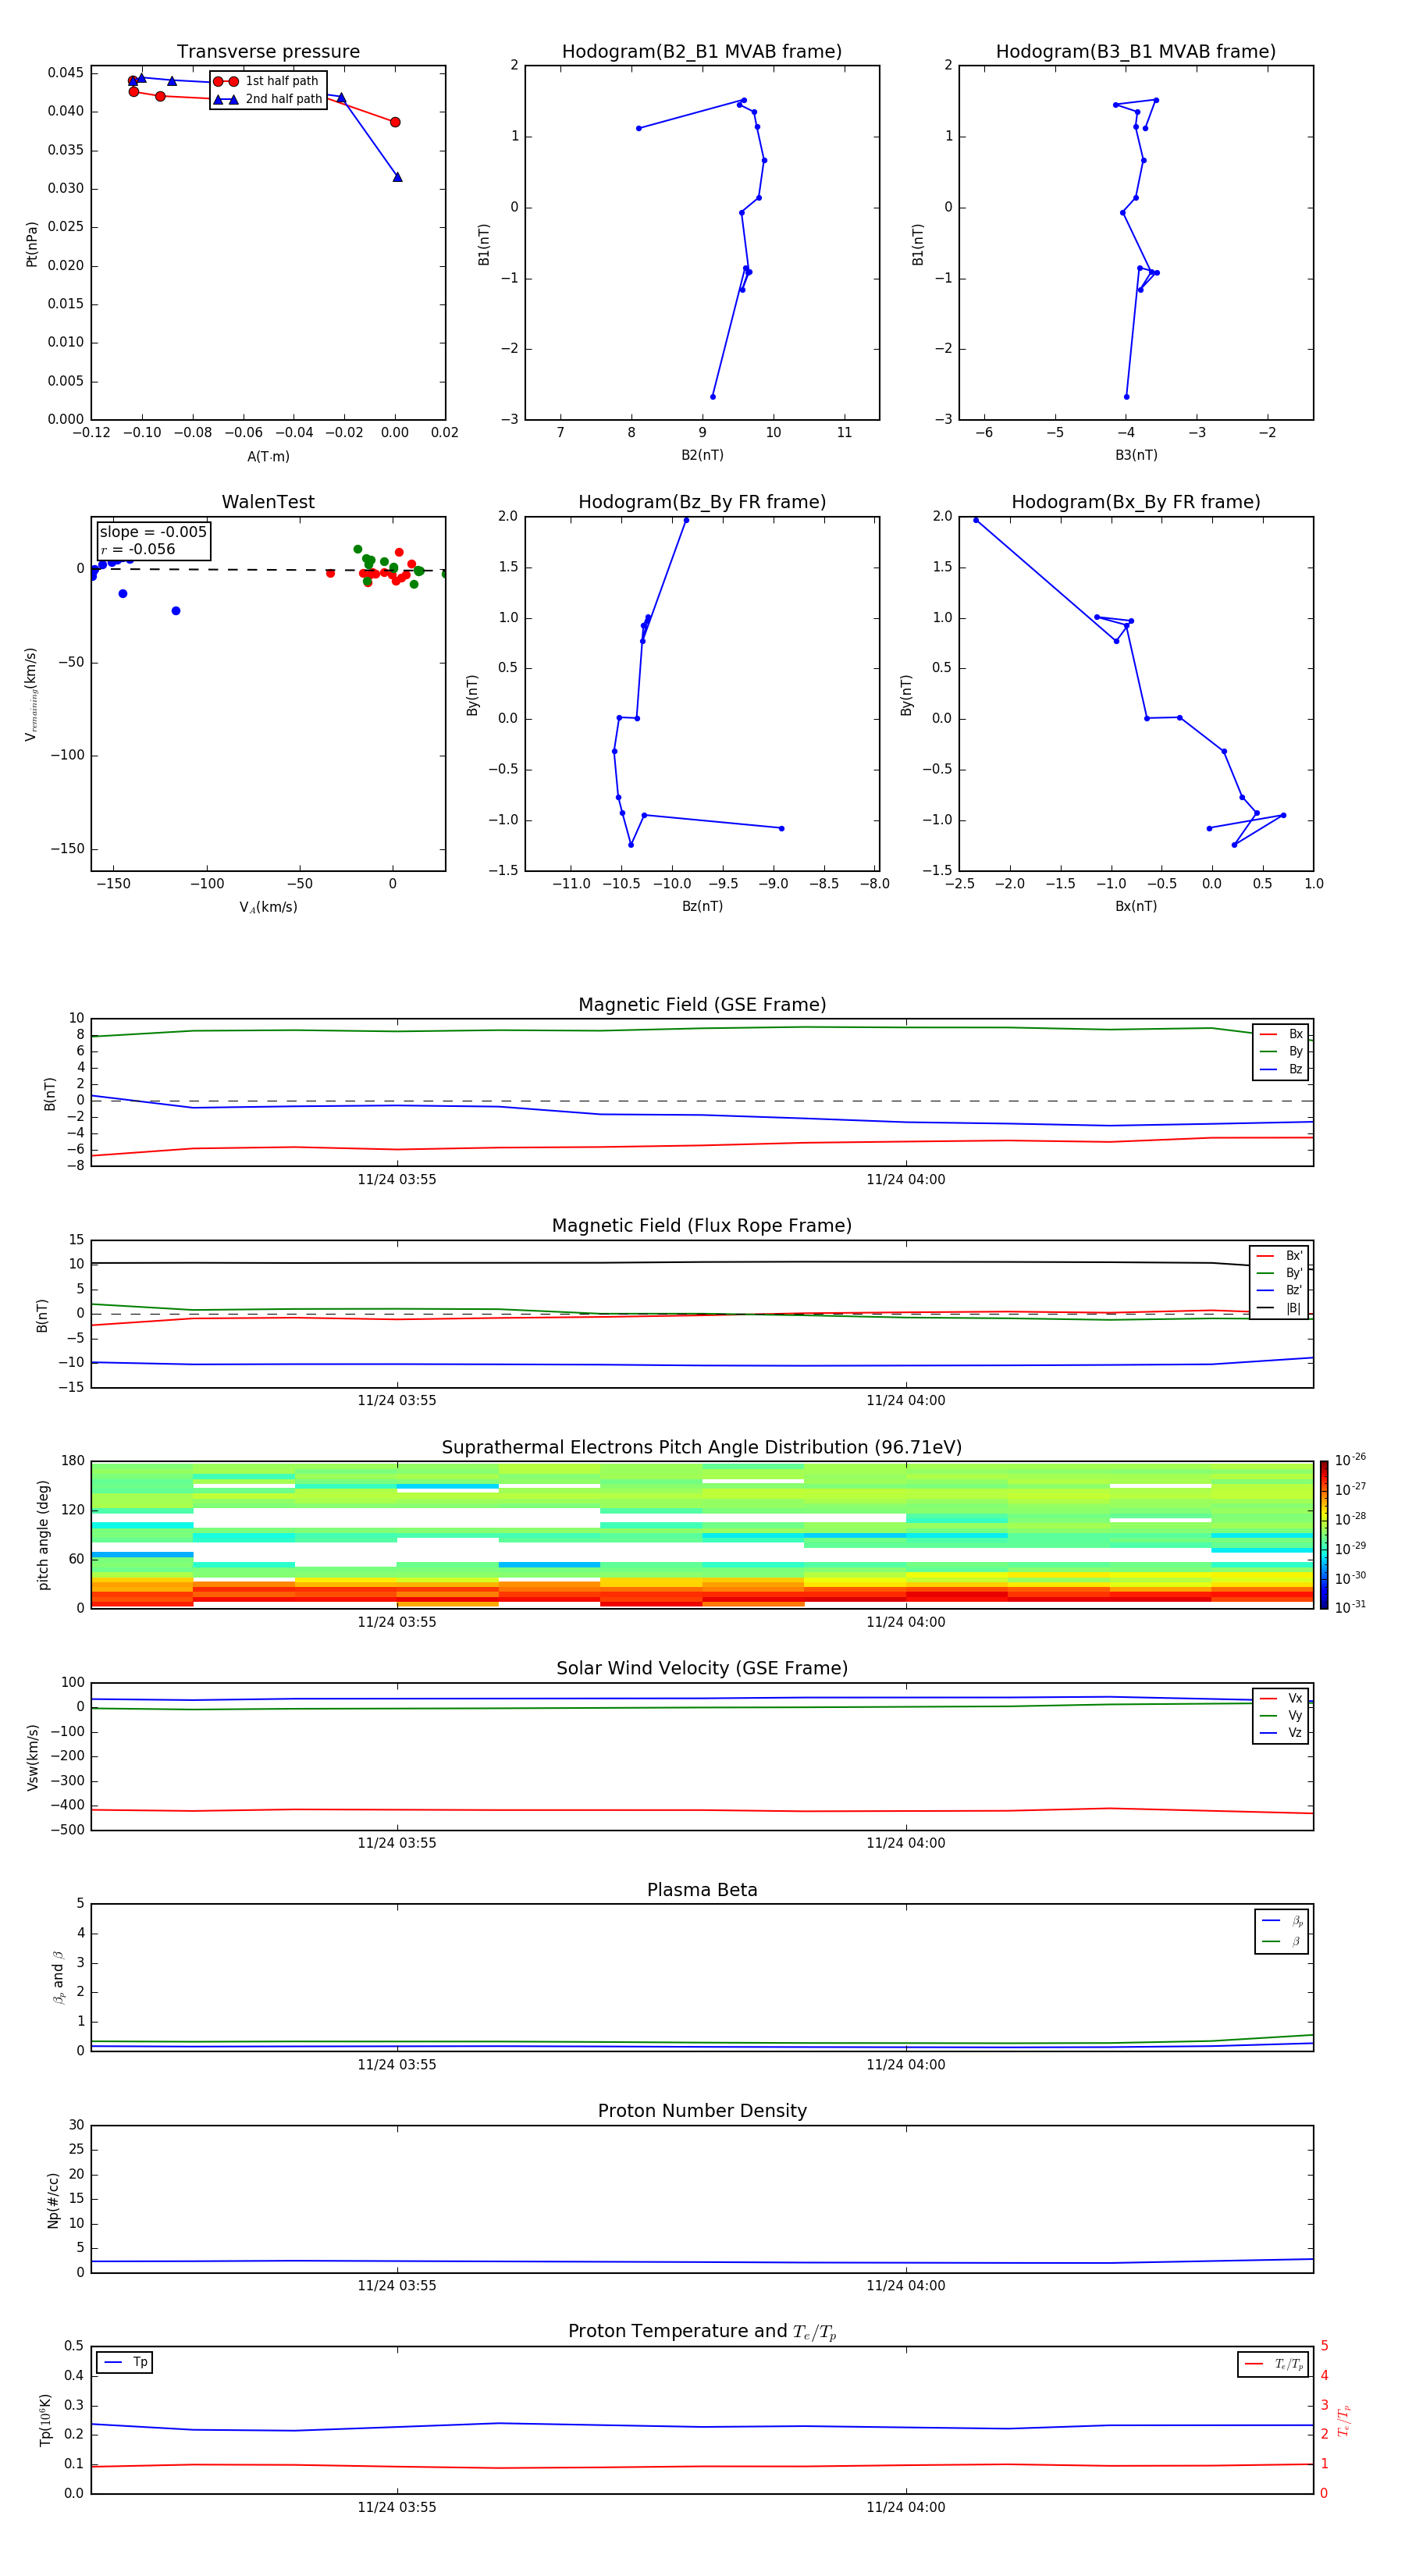The width and height of the screenshot is (1405, 2576).
Task: Click the 'Hodogram(Bz_By FR frame)' title
Action: (702, 502)
